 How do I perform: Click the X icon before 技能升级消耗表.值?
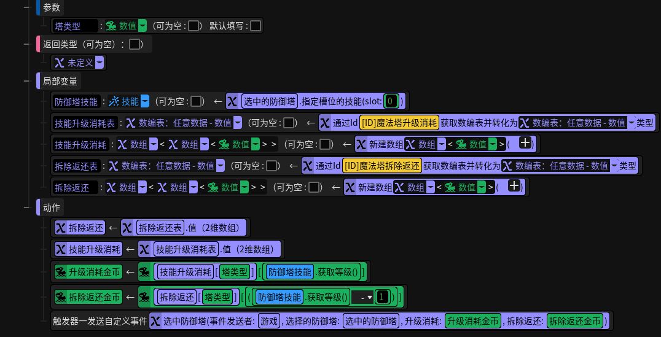pos(144,250)
